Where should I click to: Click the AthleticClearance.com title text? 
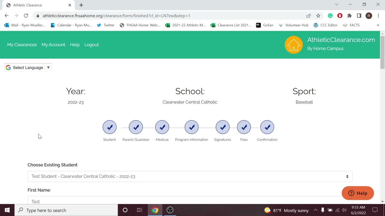click(x=341, y=40)
